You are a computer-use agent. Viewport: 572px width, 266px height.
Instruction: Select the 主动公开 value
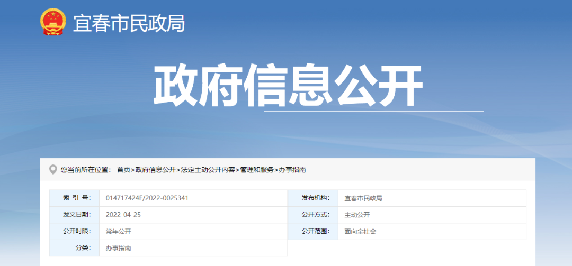click(357, 215)
